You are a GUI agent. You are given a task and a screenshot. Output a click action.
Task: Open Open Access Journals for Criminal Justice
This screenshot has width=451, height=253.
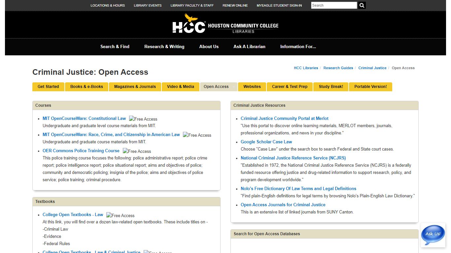tap(283, 205)
